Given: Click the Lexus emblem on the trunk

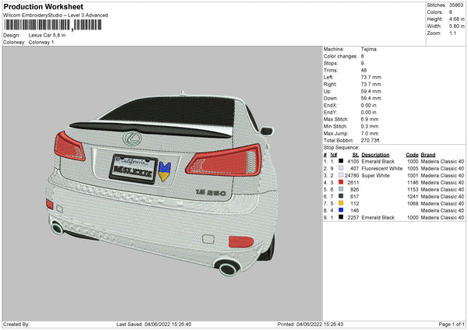Looking at the screenshot, I should coord(132,139).
